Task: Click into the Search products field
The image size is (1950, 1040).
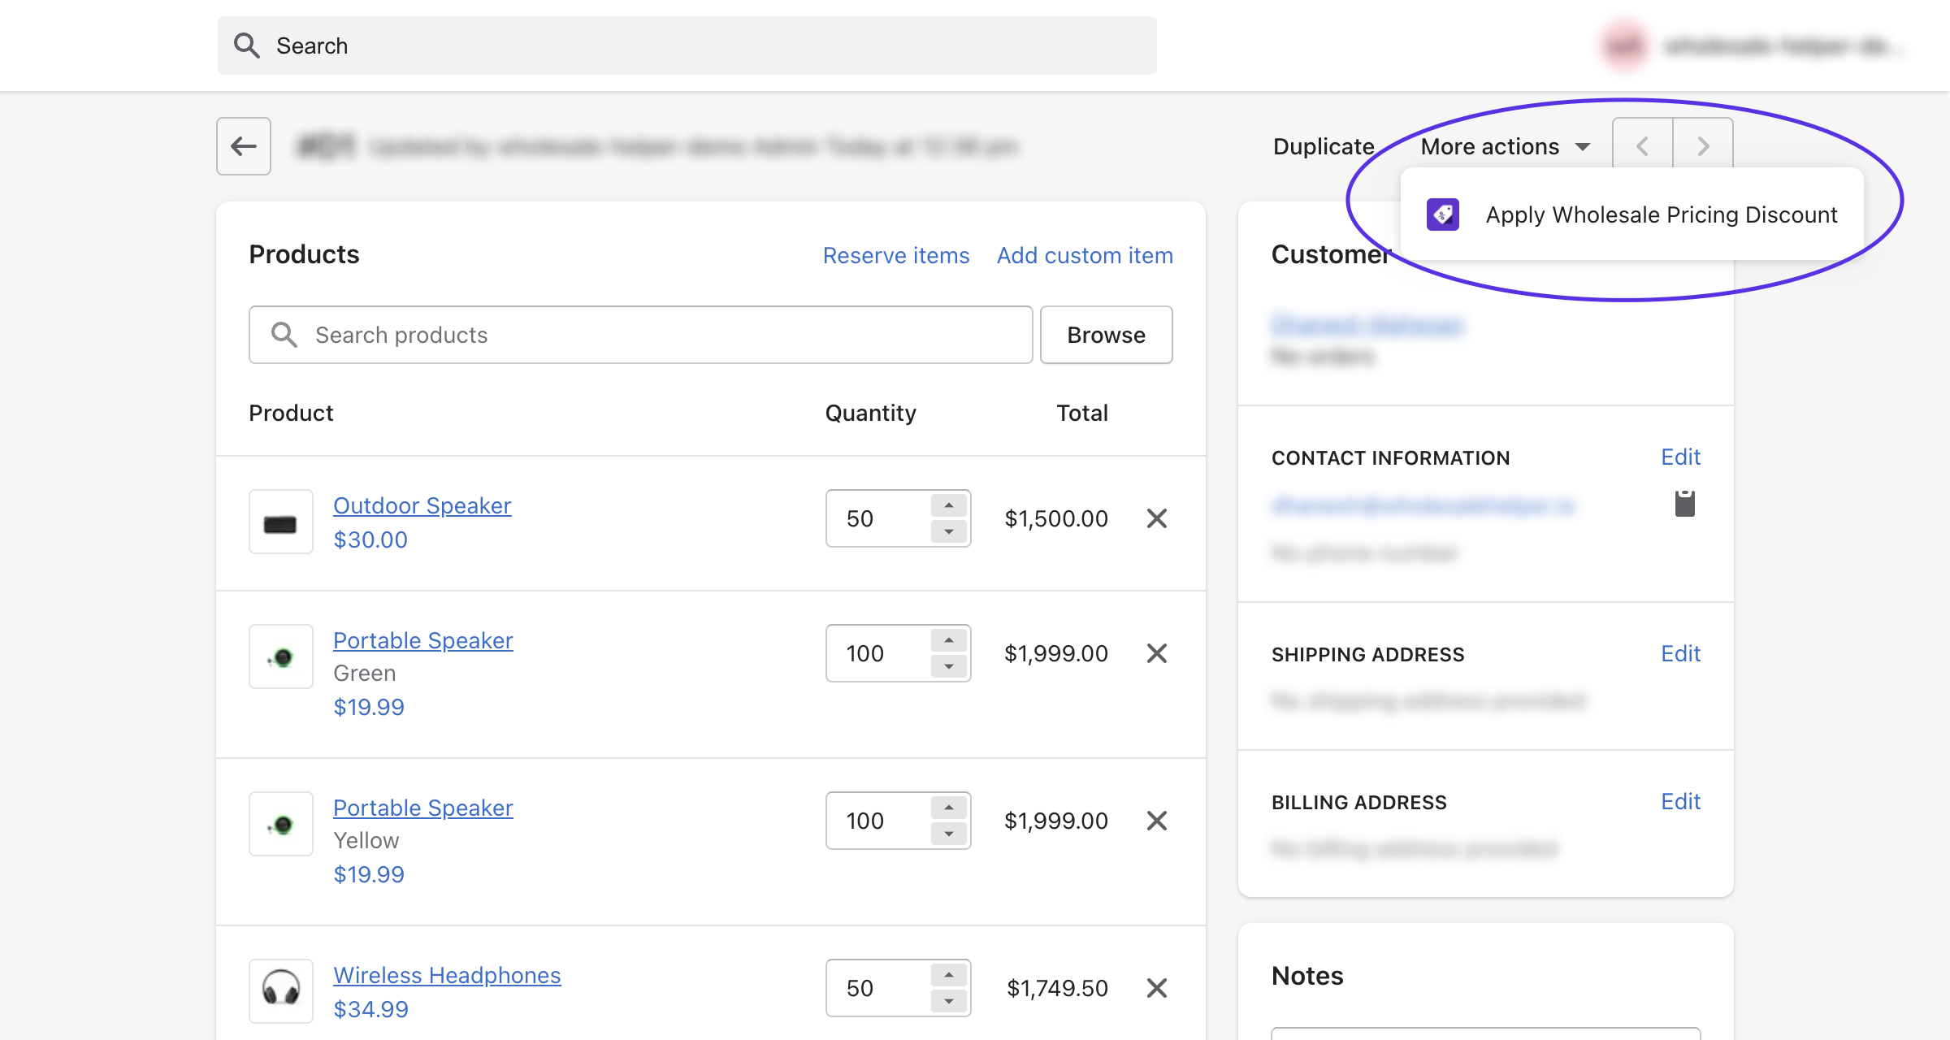Action: (640, 335)
